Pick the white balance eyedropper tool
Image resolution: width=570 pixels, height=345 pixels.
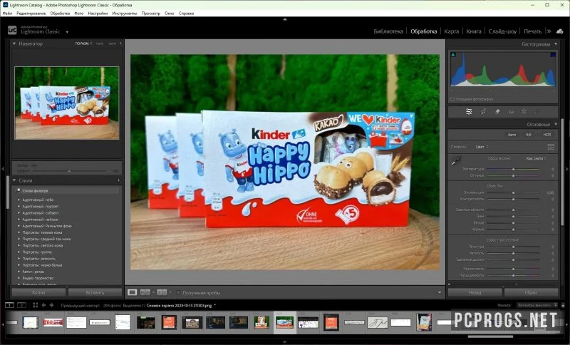tap(456, 160)
